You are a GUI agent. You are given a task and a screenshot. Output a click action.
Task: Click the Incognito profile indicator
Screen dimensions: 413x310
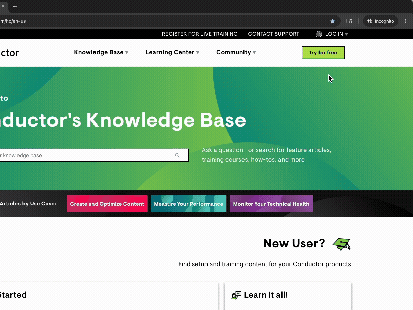point(380,21)
